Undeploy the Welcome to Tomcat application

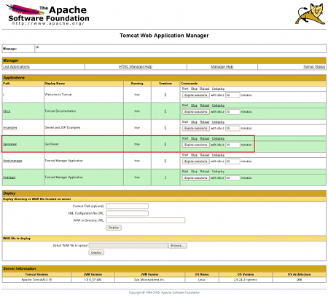pos(218,89)
